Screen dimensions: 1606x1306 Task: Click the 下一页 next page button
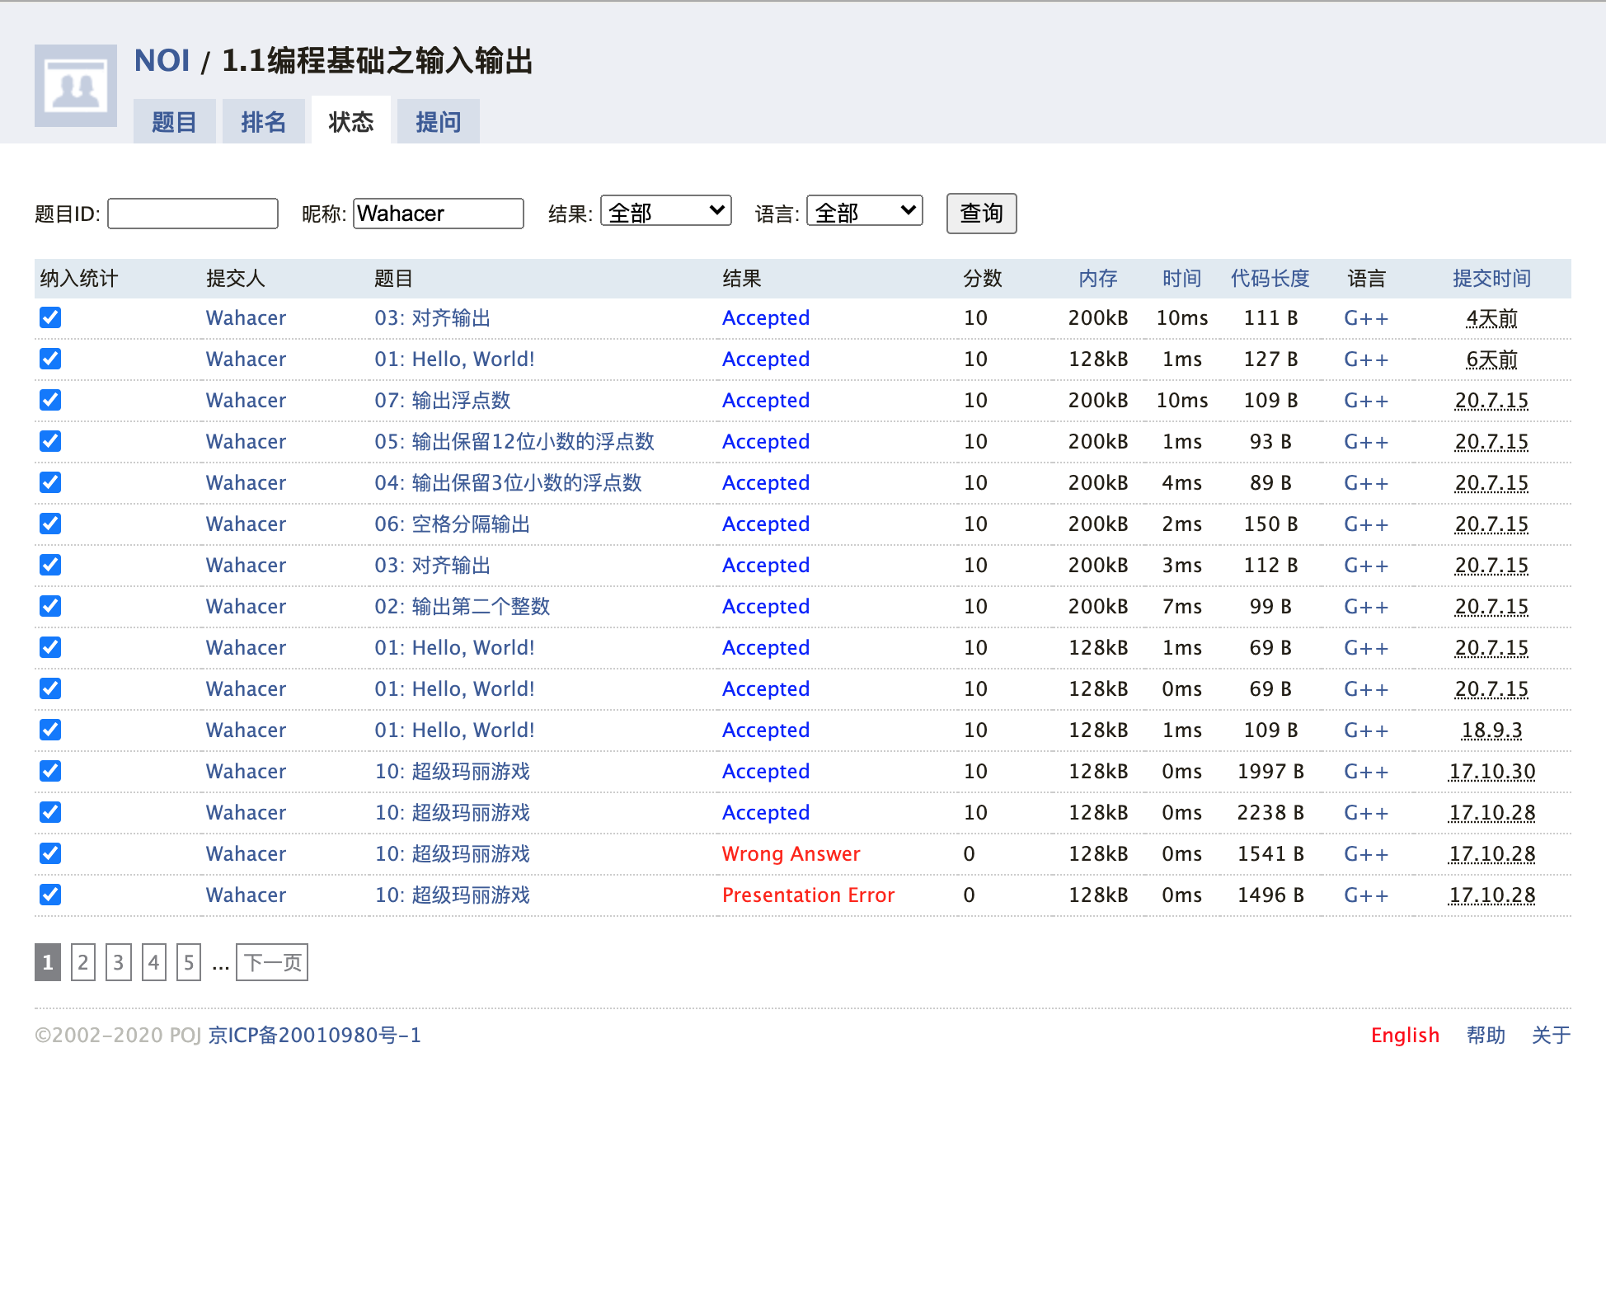point(272,962)
